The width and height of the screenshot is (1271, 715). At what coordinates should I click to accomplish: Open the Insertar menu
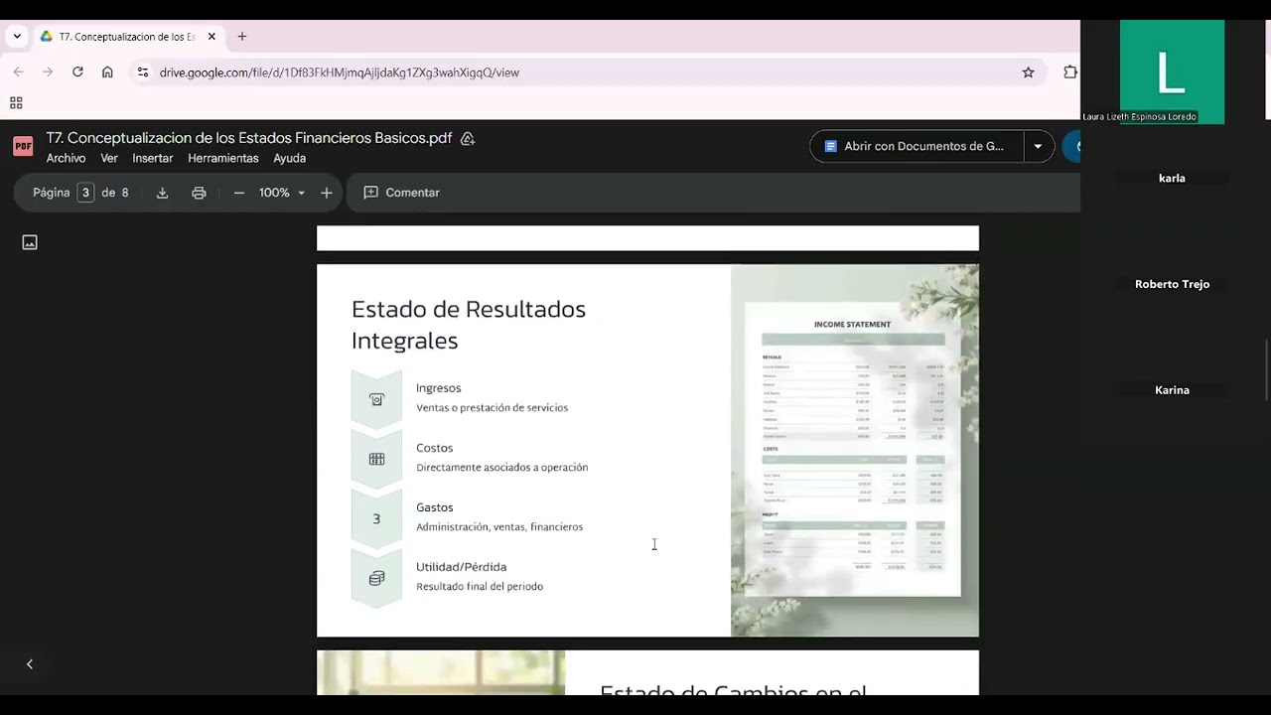click(152, 158)
